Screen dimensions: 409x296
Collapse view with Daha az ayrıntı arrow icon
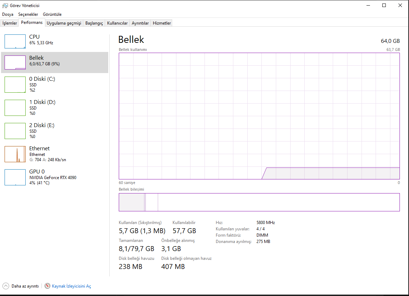click(6, 286)
